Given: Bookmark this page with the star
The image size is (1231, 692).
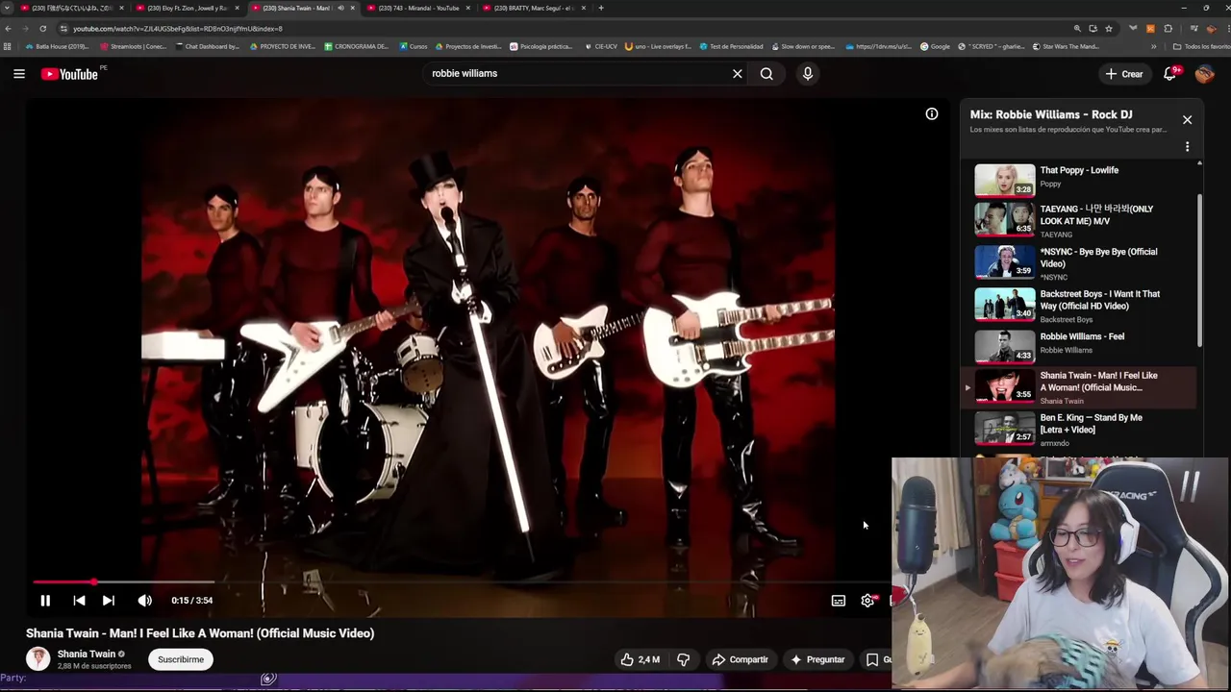Looking at the screenshot, I should (x=1109, y=29).
